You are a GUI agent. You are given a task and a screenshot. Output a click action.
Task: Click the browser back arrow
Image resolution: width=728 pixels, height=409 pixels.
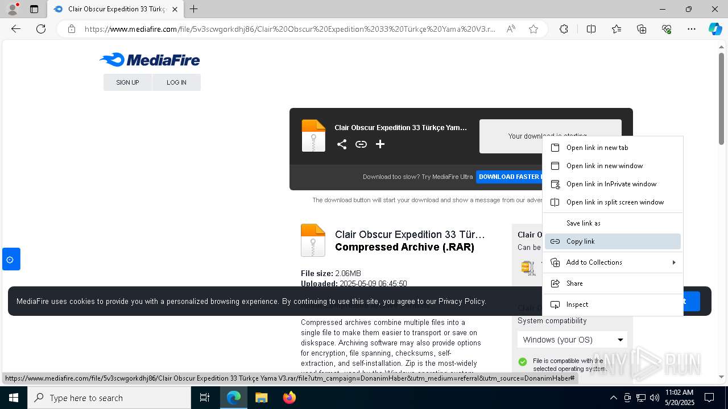16,29
